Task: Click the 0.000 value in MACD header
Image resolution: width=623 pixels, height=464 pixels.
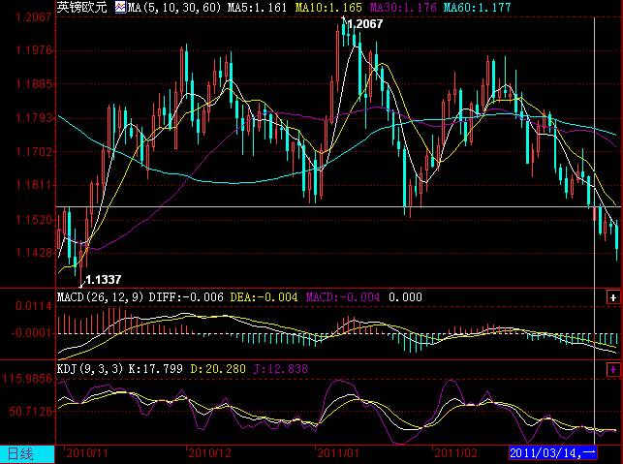Action: pos(405,297)
